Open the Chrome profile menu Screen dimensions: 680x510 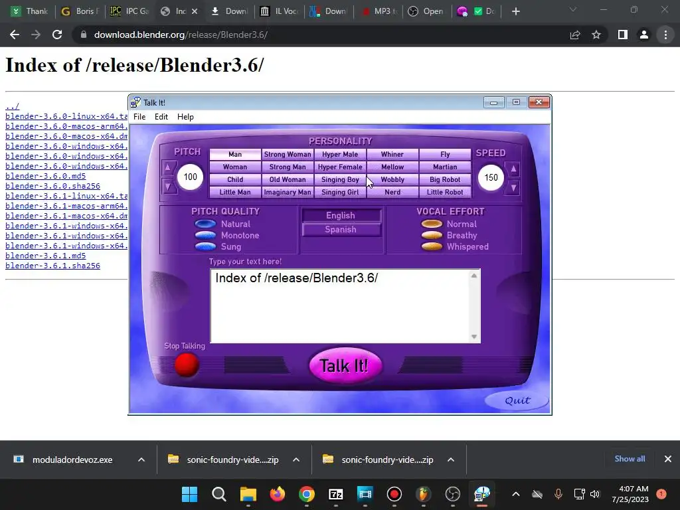click(644, 35)
